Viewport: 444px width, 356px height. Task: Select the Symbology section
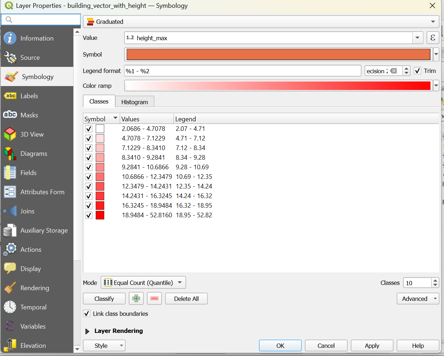37,77
